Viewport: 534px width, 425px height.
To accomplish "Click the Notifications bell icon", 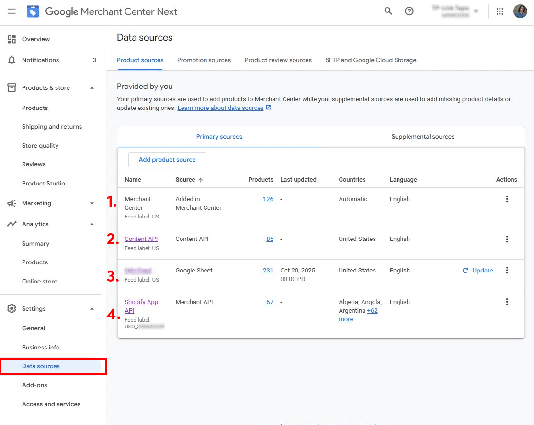I will [x=11, y=60].
